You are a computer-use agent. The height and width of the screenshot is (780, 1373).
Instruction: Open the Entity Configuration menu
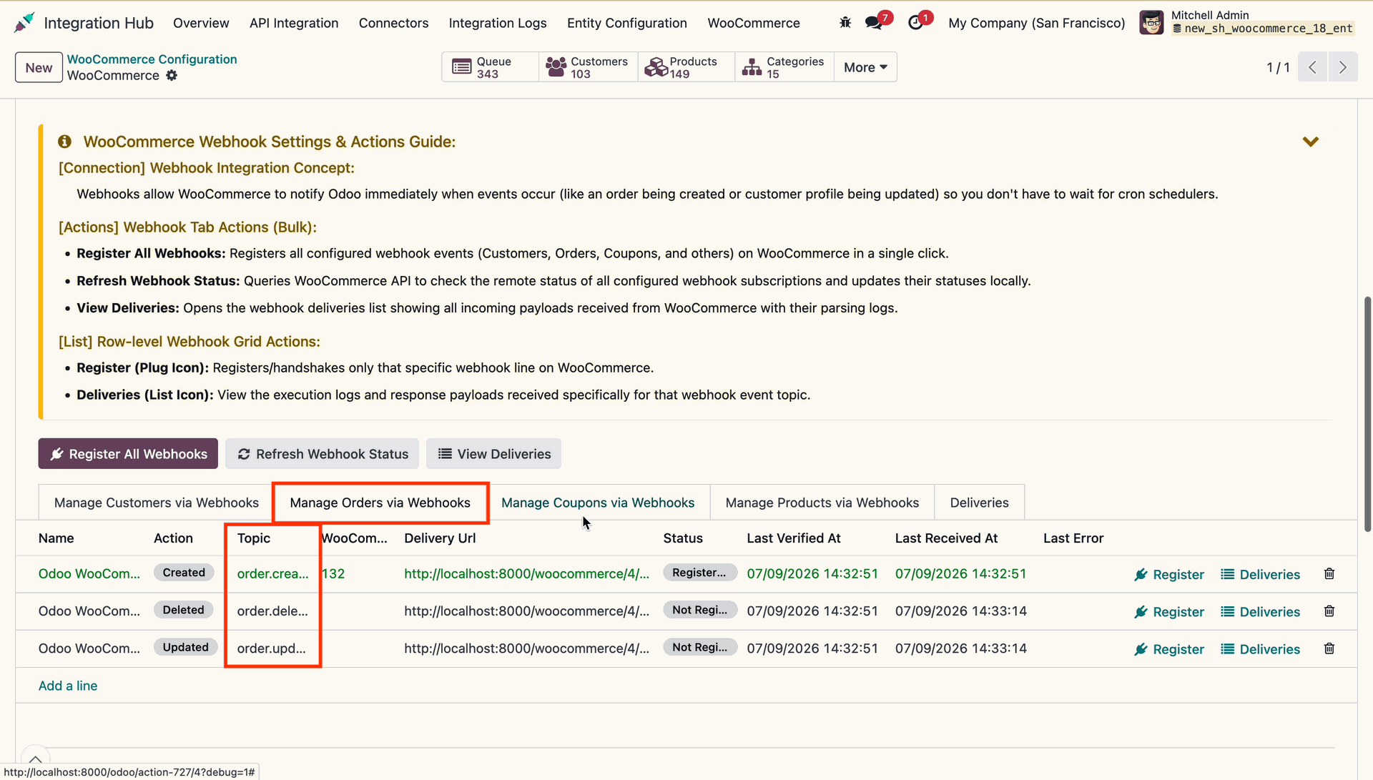click(x=627, y=23)
